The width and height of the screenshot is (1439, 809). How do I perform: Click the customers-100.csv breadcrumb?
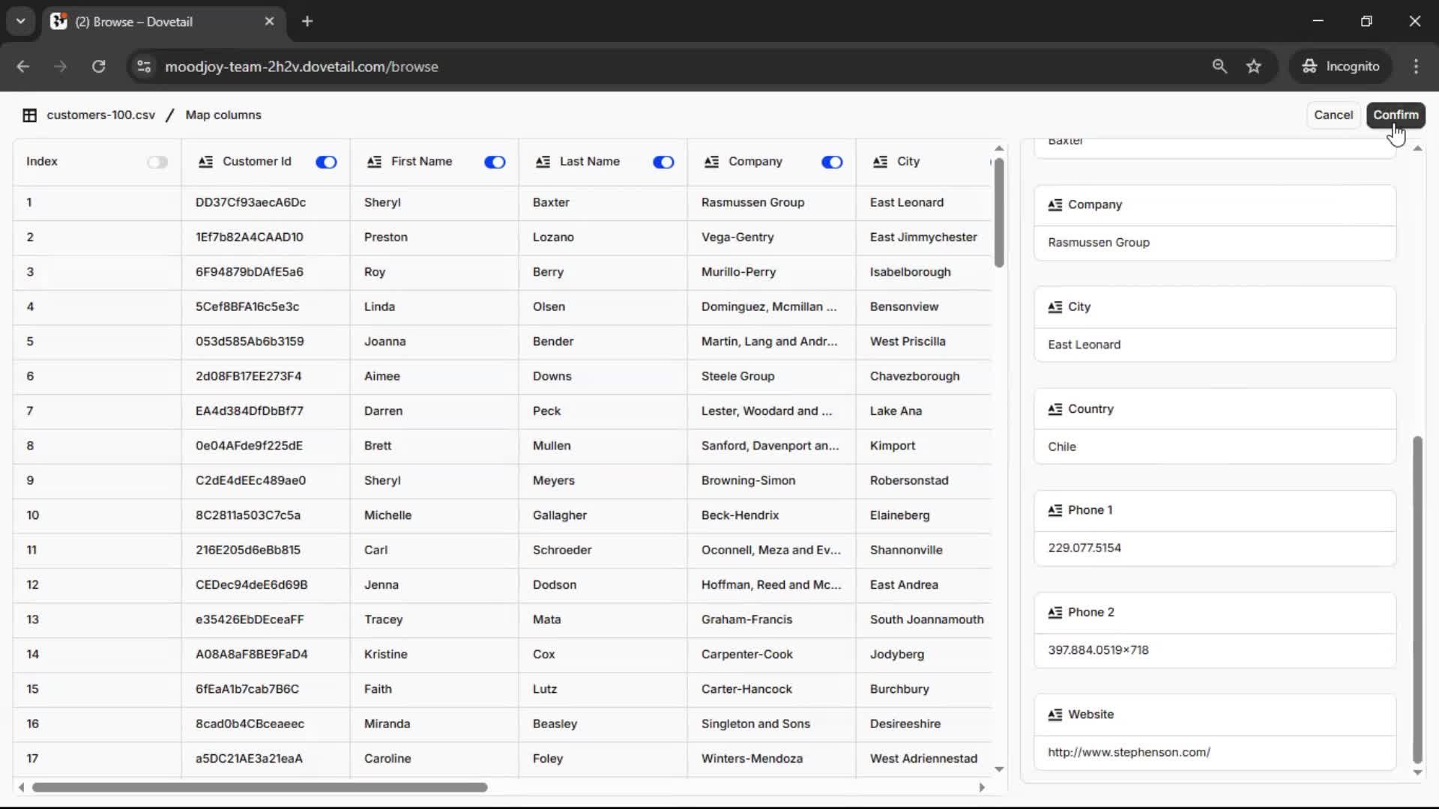point(100,115)
